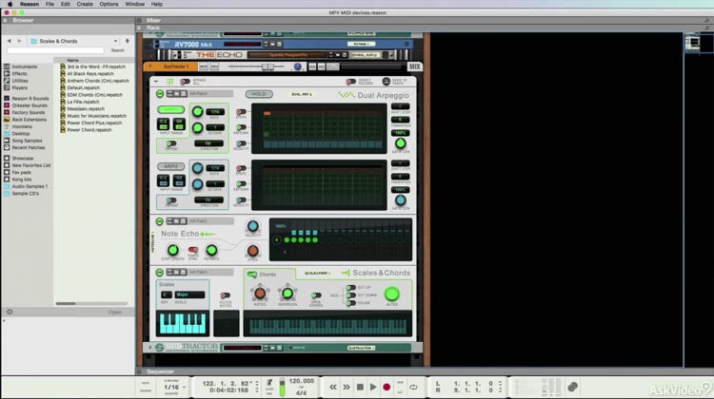Select Instruments in the browser sidebar

point(25,66)
